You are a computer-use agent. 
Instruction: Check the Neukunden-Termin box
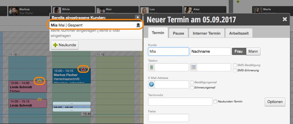[215, 102]
